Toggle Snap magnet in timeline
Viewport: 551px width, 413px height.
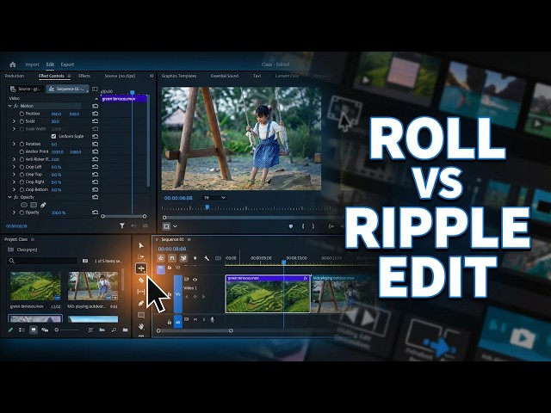click(172, 258)
